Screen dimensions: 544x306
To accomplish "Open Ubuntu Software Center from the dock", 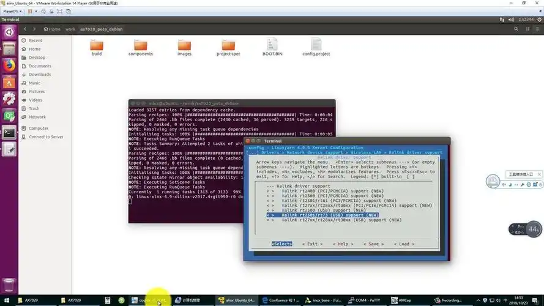I will tap(9, 83).
